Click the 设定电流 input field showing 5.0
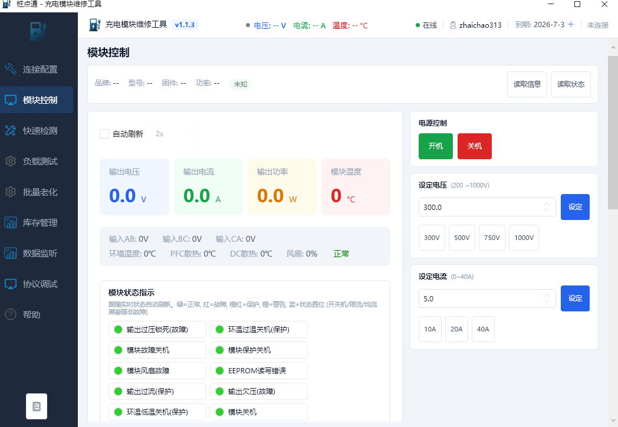Screen dimensions: 618x427 pyautogui.click(x=487, y=298)
